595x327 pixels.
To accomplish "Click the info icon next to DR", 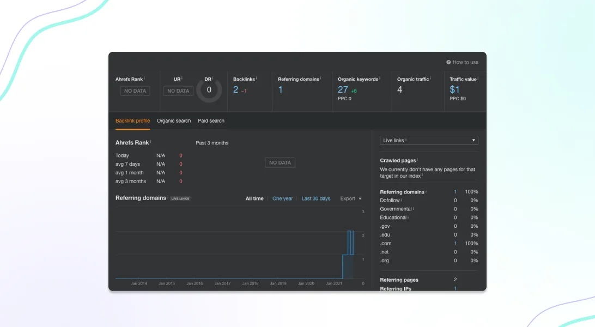I will coord(213,78).
